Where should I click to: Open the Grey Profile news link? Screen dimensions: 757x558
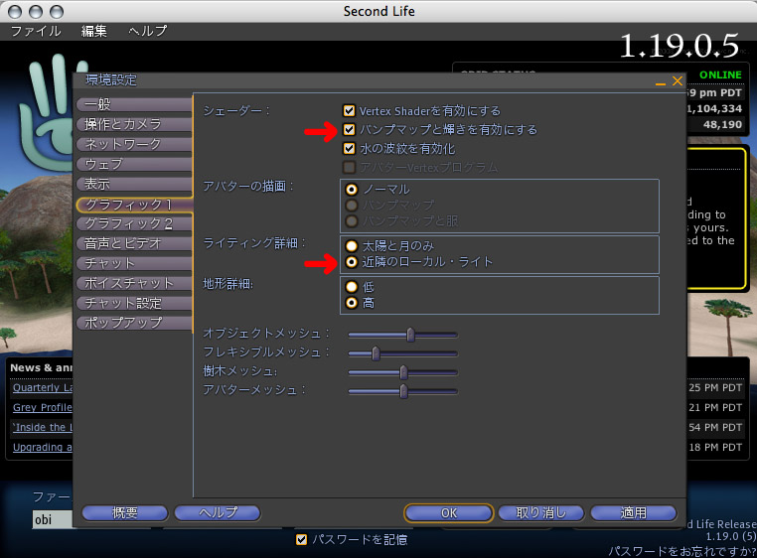pyautogui.click(x=43, y=407)
